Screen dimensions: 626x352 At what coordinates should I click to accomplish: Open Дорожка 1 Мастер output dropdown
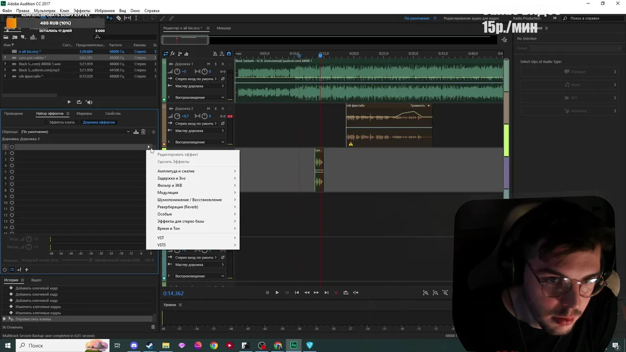click(x=200, y=86)
